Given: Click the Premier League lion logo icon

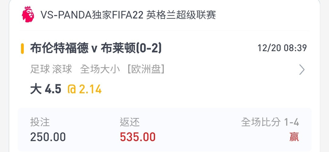Looking at the screenshot, I should [x=28, y=14].
